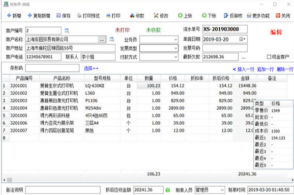The height and width of the screenshot is (195, 294).
Task: Search customer by 客户编号 lookup icon
Action: coord(66,30)
